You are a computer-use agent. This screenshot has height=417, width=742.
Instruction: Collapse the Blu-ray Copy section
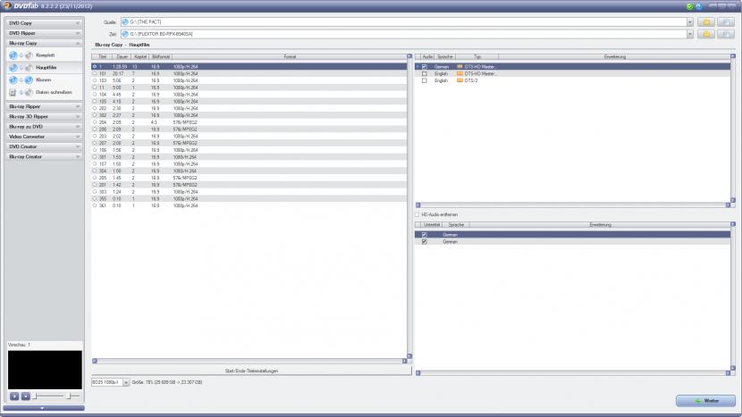coord(45,43)
